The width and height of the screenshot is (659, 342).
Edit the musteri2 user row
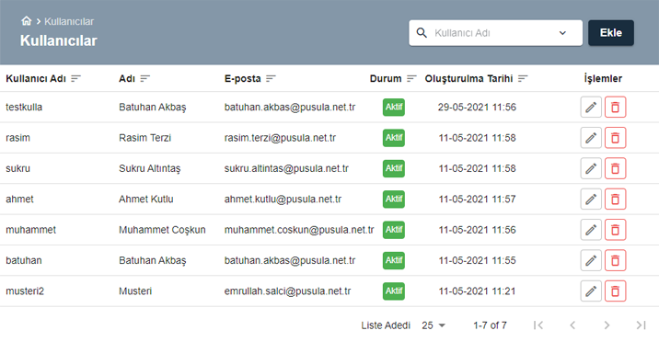591,291
